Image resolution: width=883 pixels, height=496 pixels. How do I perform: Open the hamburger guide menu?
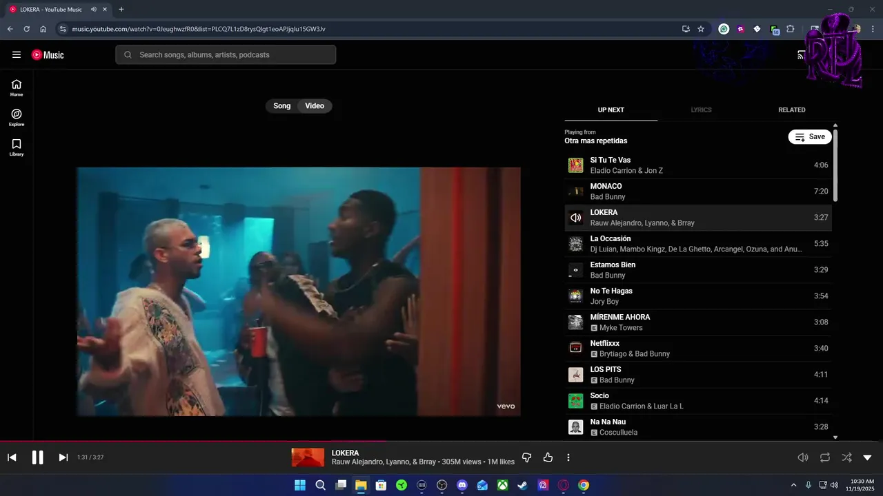tap(17, 54)
